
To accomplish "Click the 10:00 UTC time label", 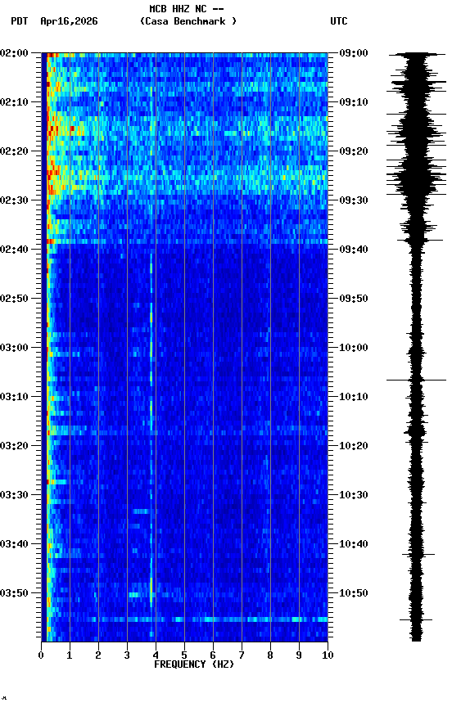I will [x=354, y=348].
